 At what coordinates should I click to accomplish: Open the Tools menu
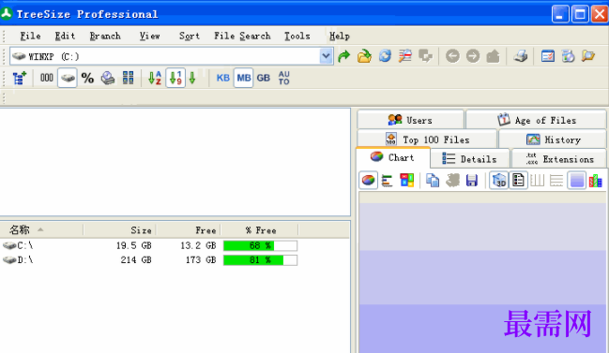tap(297, 36)
